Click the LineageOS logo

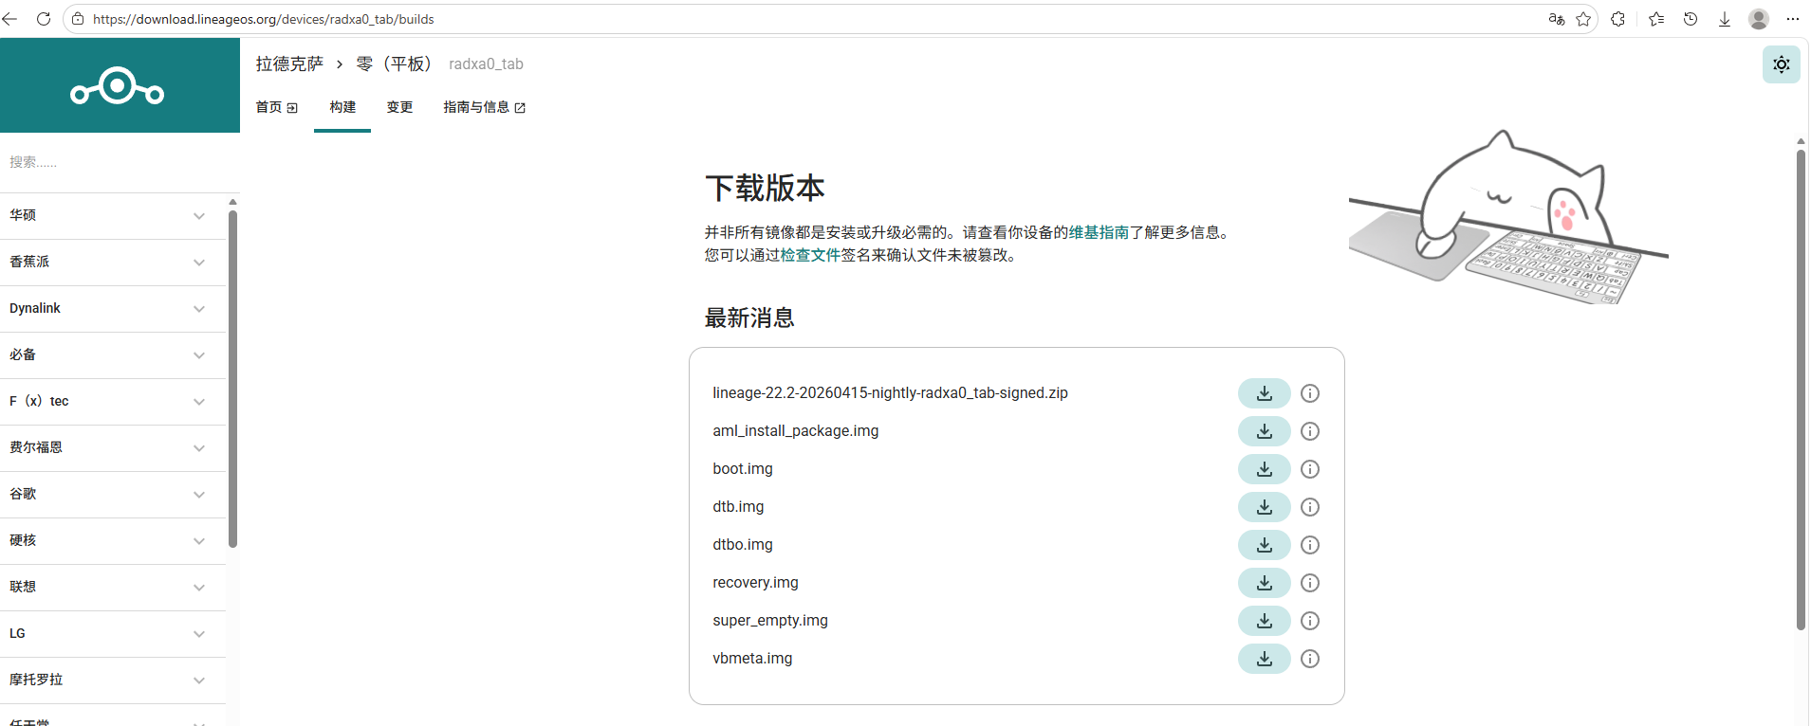(x=118, y=86)
